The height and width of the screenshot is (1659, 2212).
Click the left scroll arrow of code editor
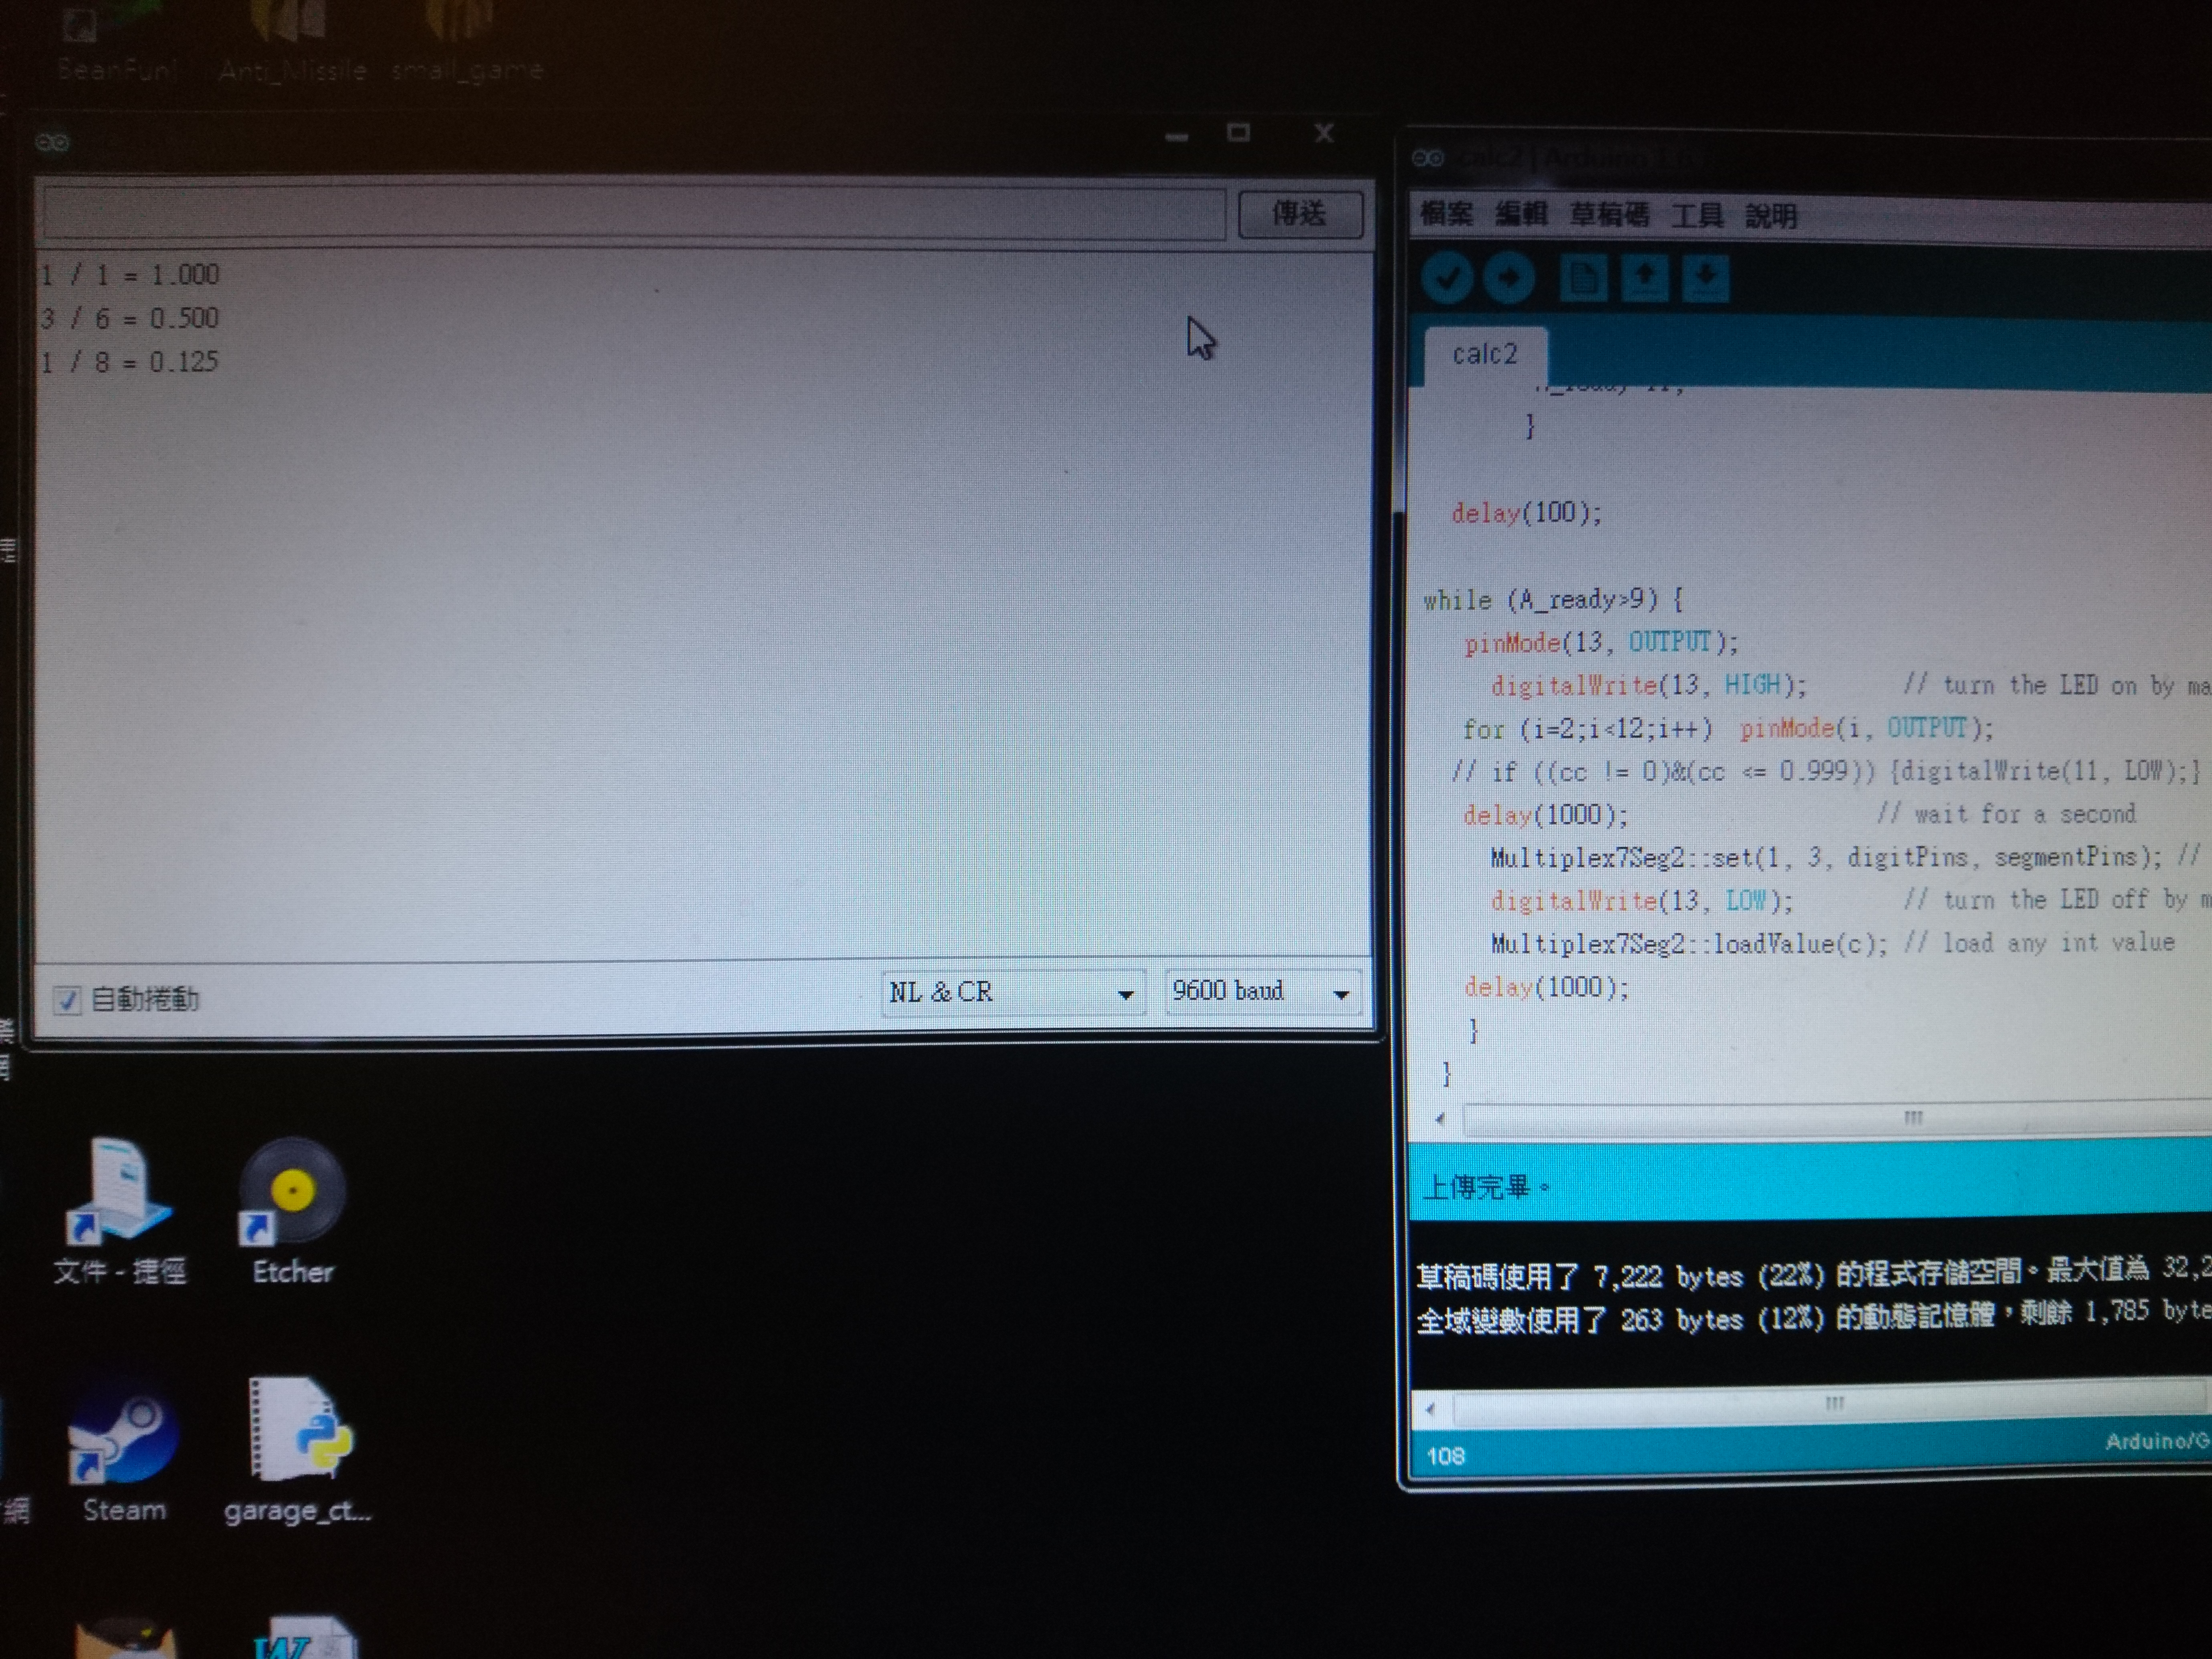pos(1440,1119)
